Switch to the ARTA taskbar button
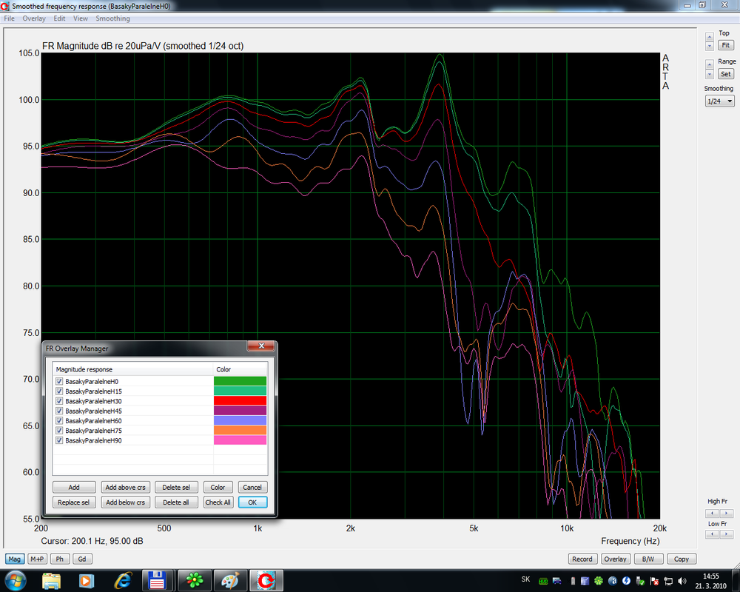 coord(266,581)
